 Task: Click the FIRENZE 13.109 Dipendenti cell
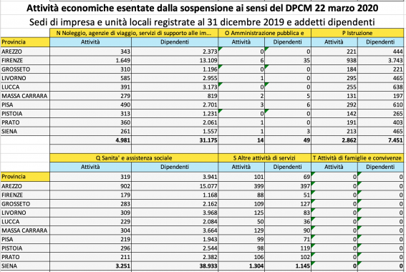click(175, 60)
